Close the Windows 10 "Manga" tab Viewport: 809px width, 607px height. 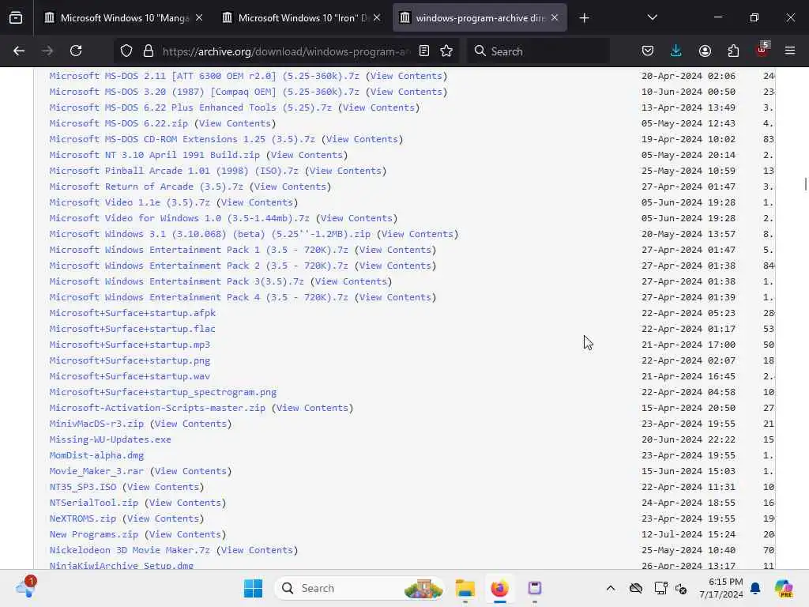[x=199, y=18]
